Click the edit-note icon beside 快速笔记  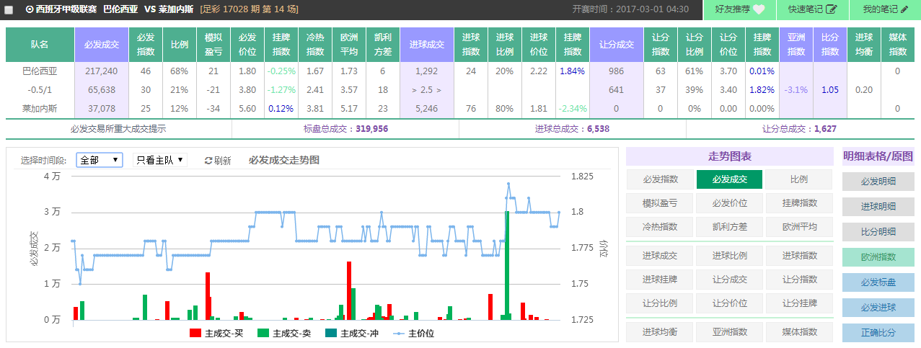832,9
